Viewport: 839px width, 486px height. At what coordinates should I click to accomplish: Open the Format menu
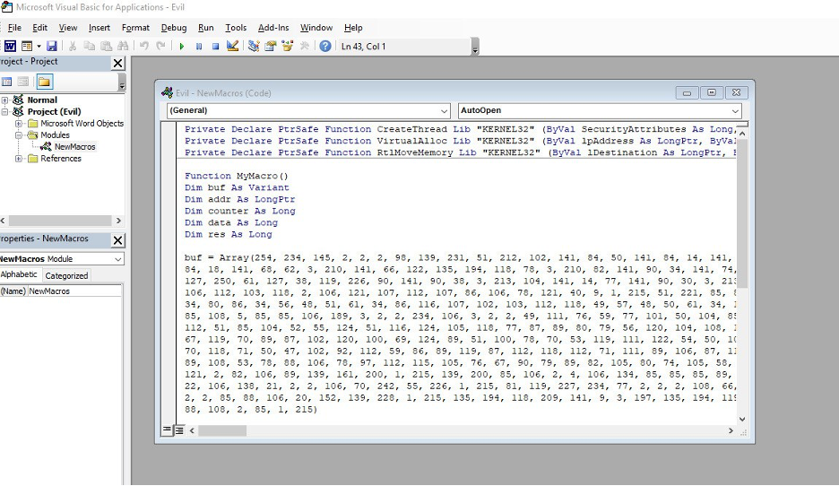click(135, 28)
